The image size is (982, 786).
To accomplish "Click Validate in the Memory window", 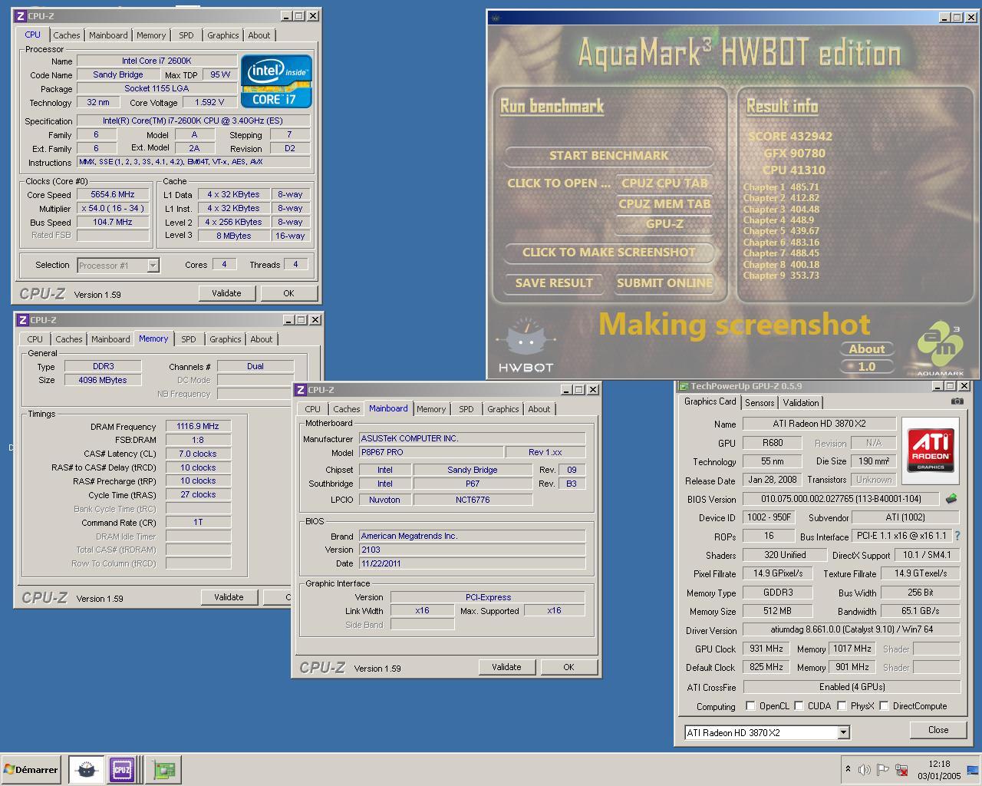I will coord(229,597).
